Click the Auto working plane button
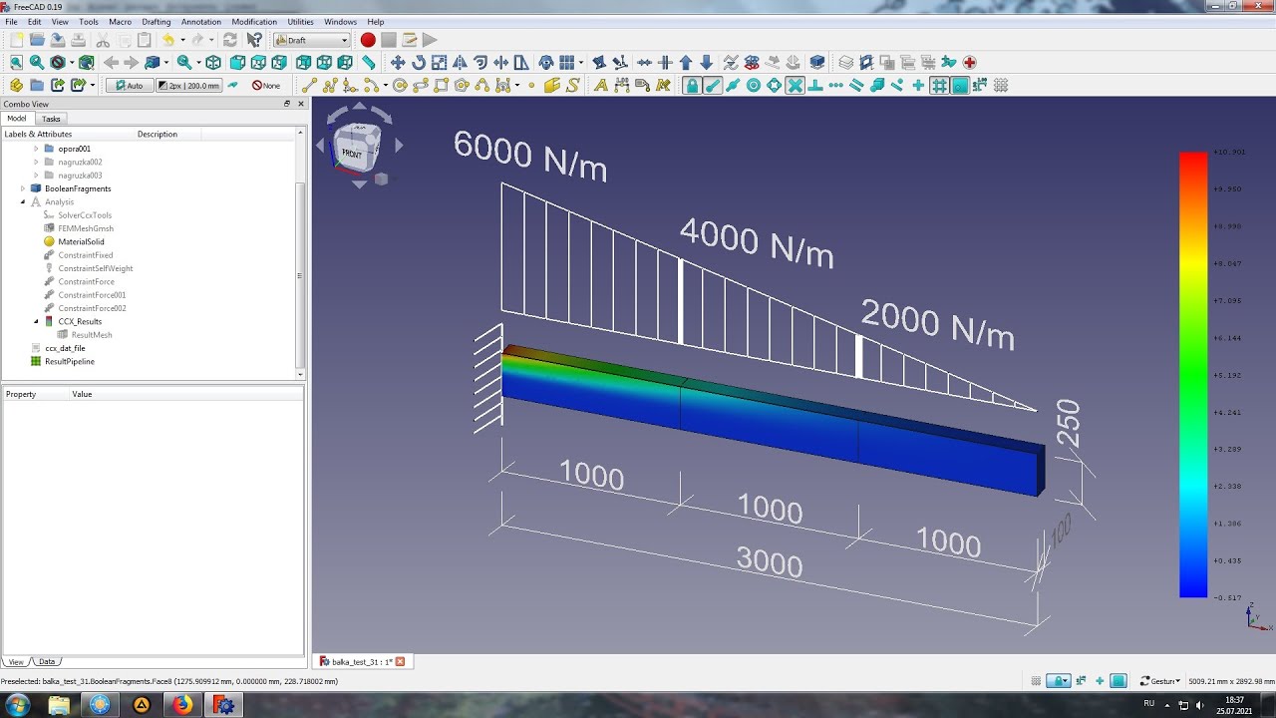The height and width of the screenshot is (718, 1276). coord(128,85)
